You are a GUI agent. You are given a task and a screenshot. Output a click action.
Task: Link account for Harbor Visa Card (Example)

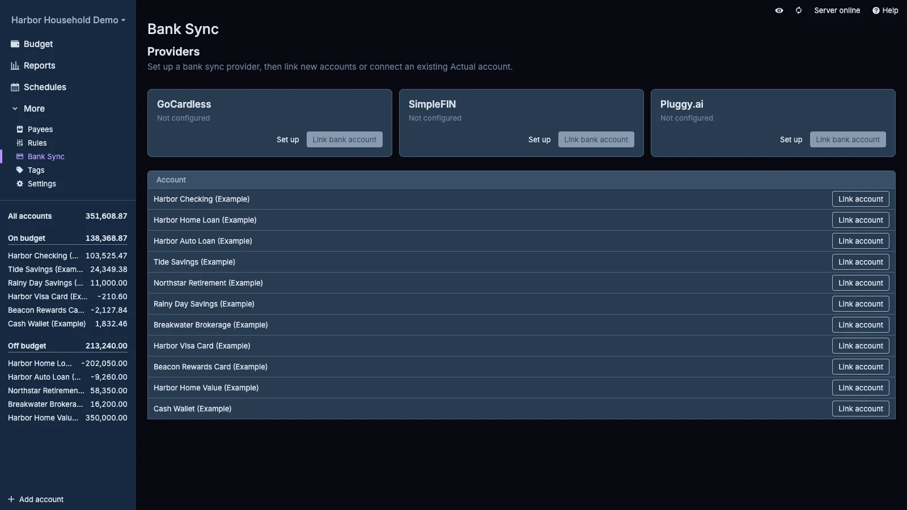point(861,346)
